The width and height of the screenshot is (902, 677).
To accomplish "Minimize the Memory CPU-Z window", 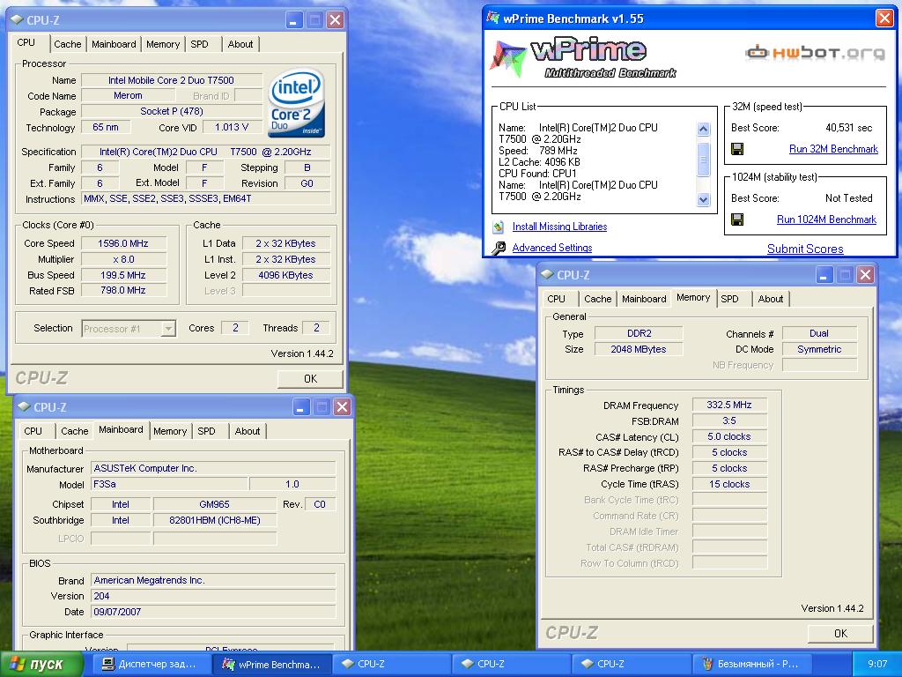I will point(824,275).
